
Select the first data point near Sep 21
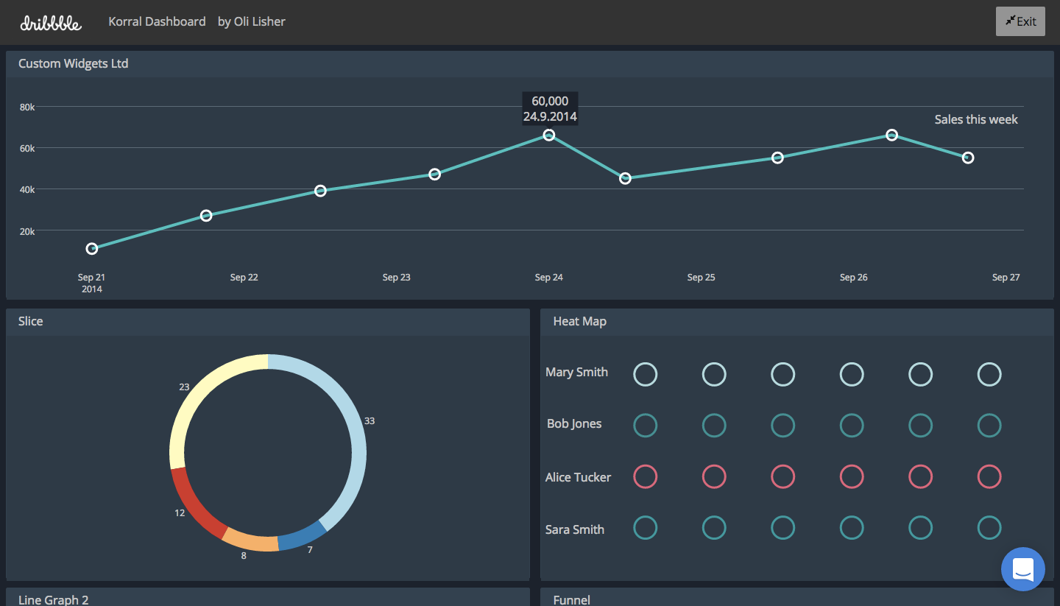pyautogui.click(x=92, y=249)
